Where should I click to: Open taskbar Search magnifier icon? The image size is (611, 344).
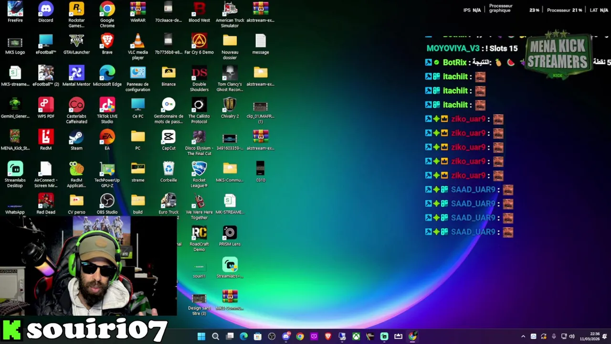(215, 336)
